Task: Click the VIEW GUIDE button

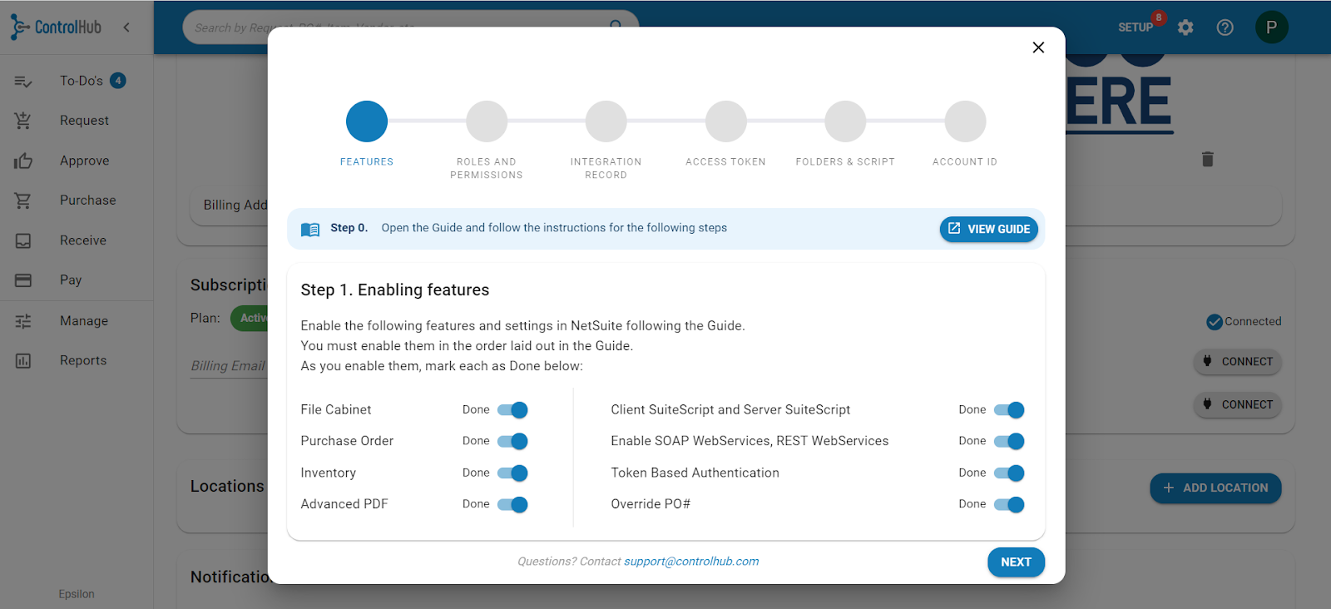Action: pyautogui.click(x=988, y=229)
